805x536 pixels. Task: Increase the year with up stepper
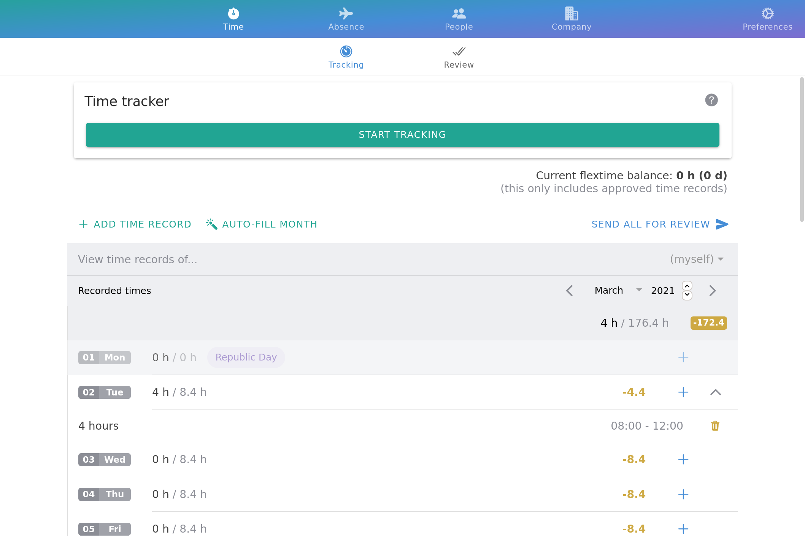pyautogui.click(x=687, y=286)
